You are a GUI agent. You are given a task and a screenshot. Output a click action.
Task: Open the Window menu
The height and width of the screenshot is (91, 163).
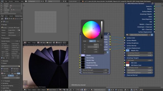[17, 1]
